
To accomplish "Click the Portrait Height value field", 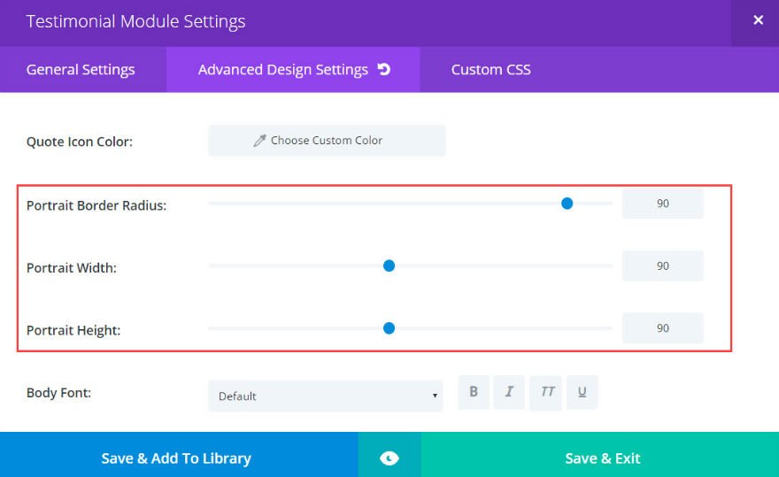I will coord(662,328).
